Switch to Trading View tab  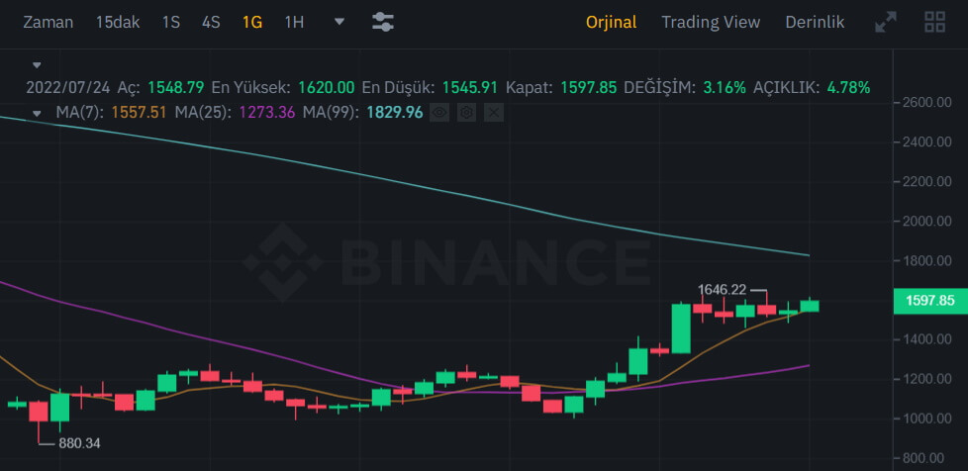[x=711, y=22]
